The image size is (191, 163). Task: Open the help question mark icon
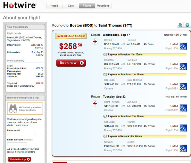tap(187, 25)
